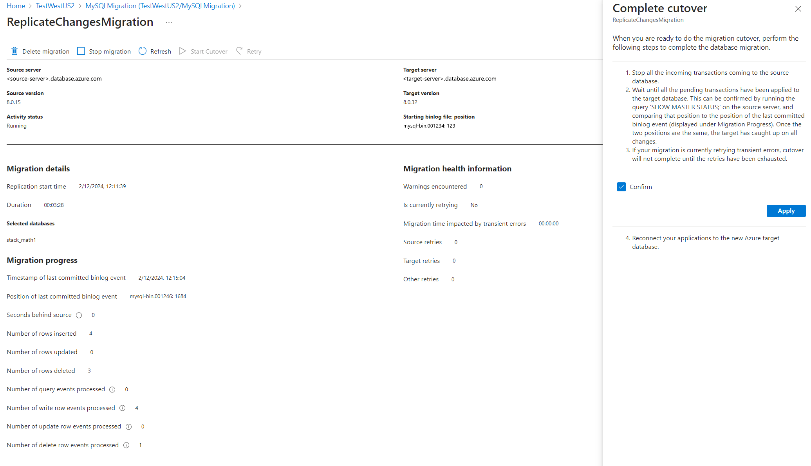This screenshot has height=466, width=811.
Task: Click the Delete migration label
Action: pyautogui.click(x=46, y=52)
